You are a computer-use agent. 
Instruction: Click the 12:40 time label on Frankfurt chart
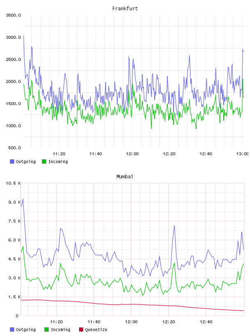click(x=206, y=154)
